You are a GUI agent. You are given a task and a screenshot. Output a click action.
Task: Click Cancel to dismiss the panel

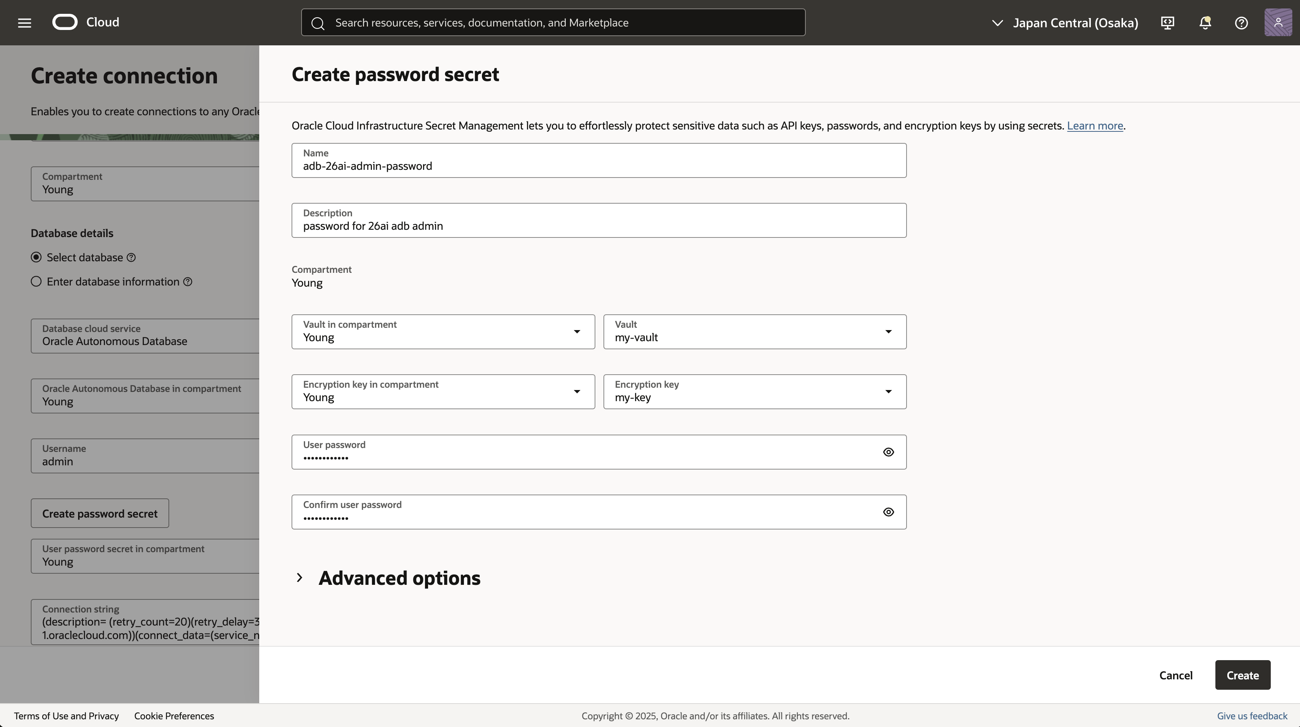coord(1175,676)
